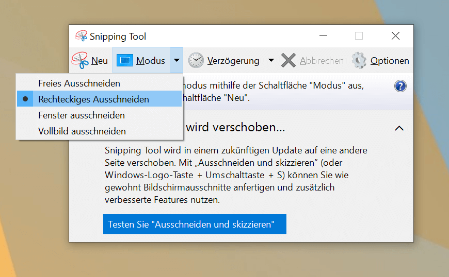Open the Verzögerung dropdown arrow
The image size is (449, 277).
click(x=271, y=60)
